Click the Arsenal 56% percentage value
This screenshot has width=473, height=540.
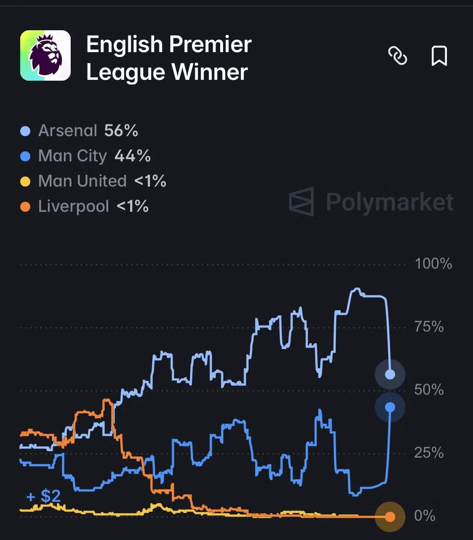tap(121, 131)
